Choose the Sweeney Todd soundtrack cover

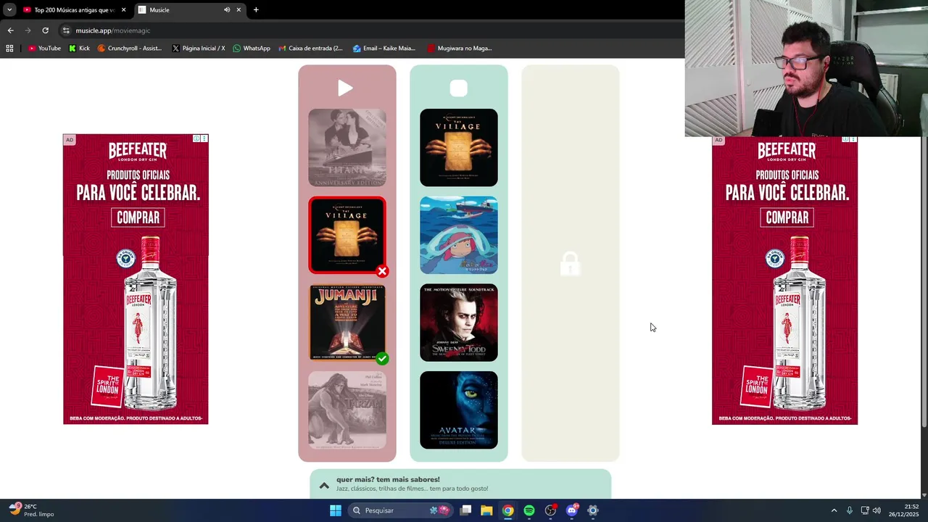[x=459, y=323]
